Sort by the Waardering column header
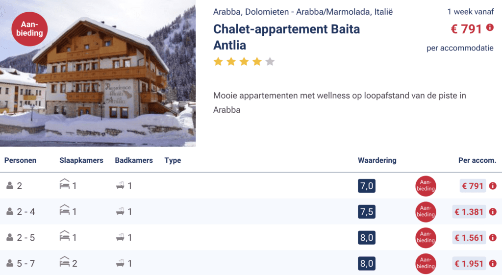The image size is (502, 275). [377, 160]
